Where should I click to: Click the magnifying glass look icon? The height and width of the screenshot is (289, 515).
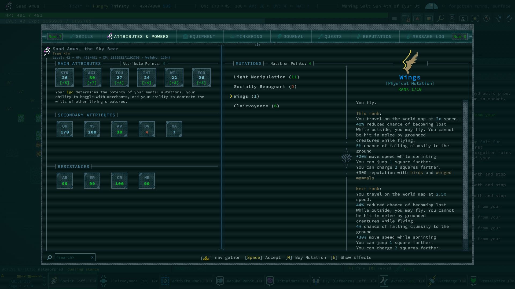tap(440, 18)
